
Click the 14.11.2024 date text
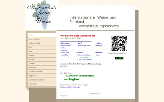[64, 96]
